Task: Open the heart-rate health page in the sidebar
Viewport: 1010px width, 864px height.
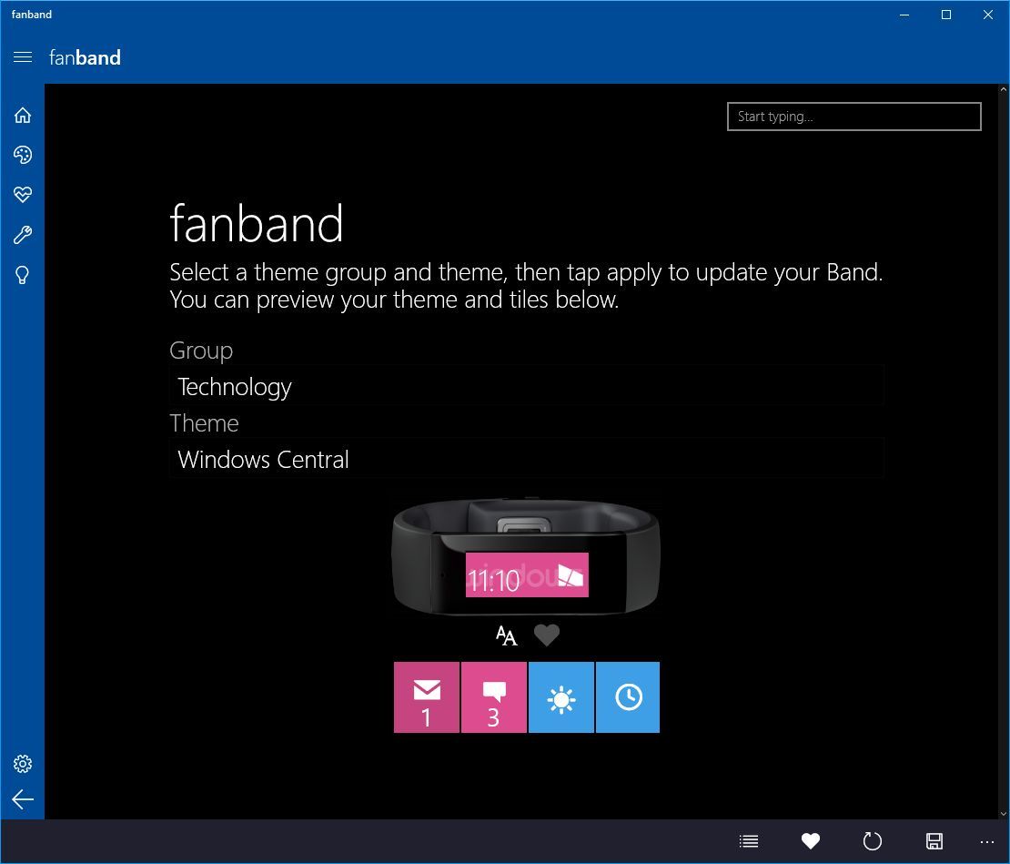Action: pos(23,195)
